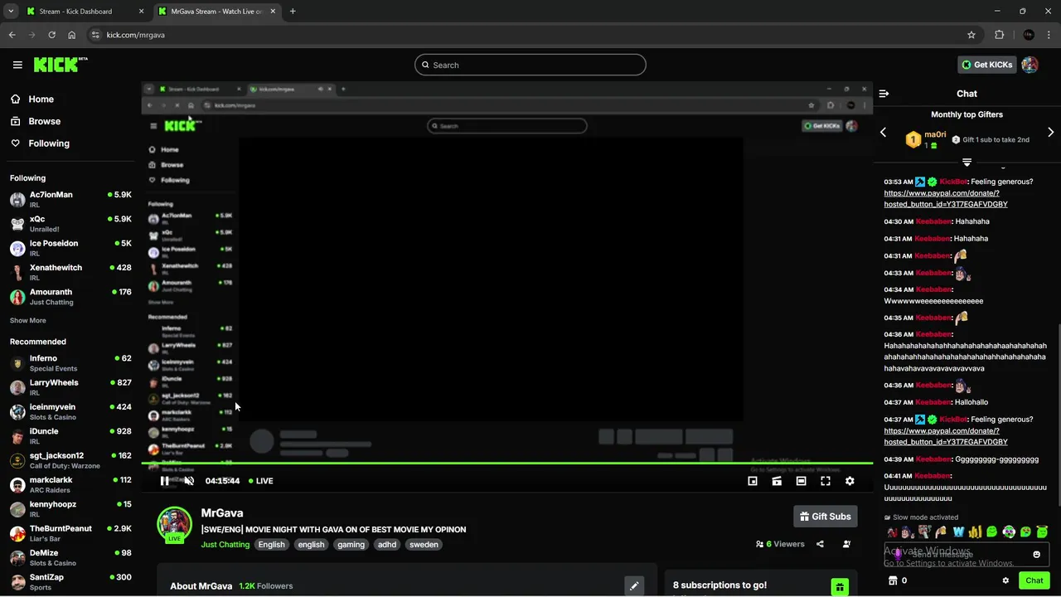Reload the page in browser
This screenshot has width=1061, height=597.
click(x=51, y=35)
